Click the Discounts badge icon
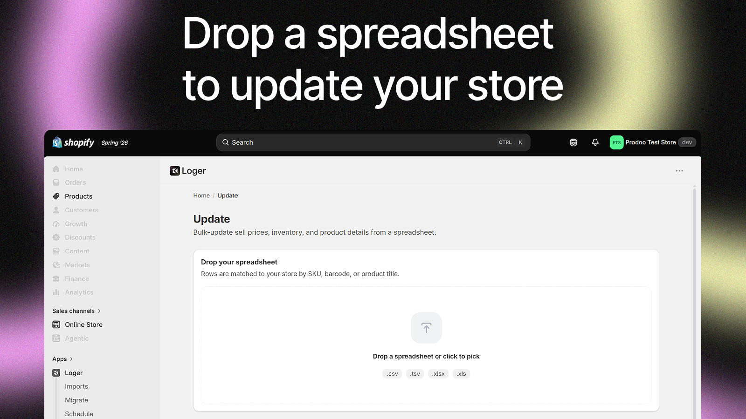 point(56,237)
